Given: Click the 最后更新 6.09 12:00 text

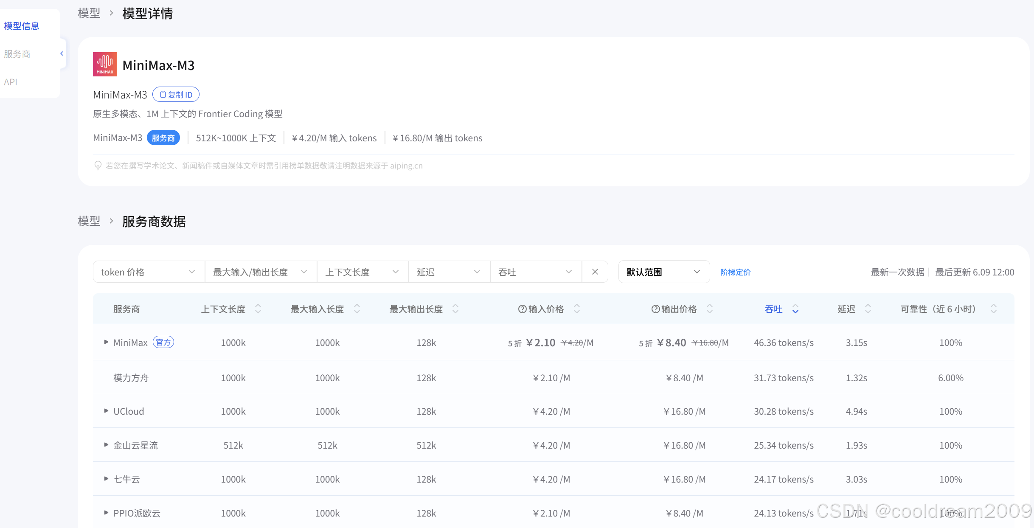Looking at the screenshot, I should point(975,272).
